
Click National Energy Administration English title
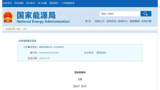(43, 21)
